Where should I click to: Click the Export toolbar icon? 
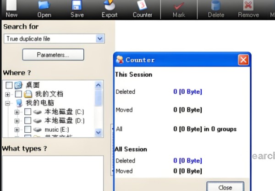(110, 6)
